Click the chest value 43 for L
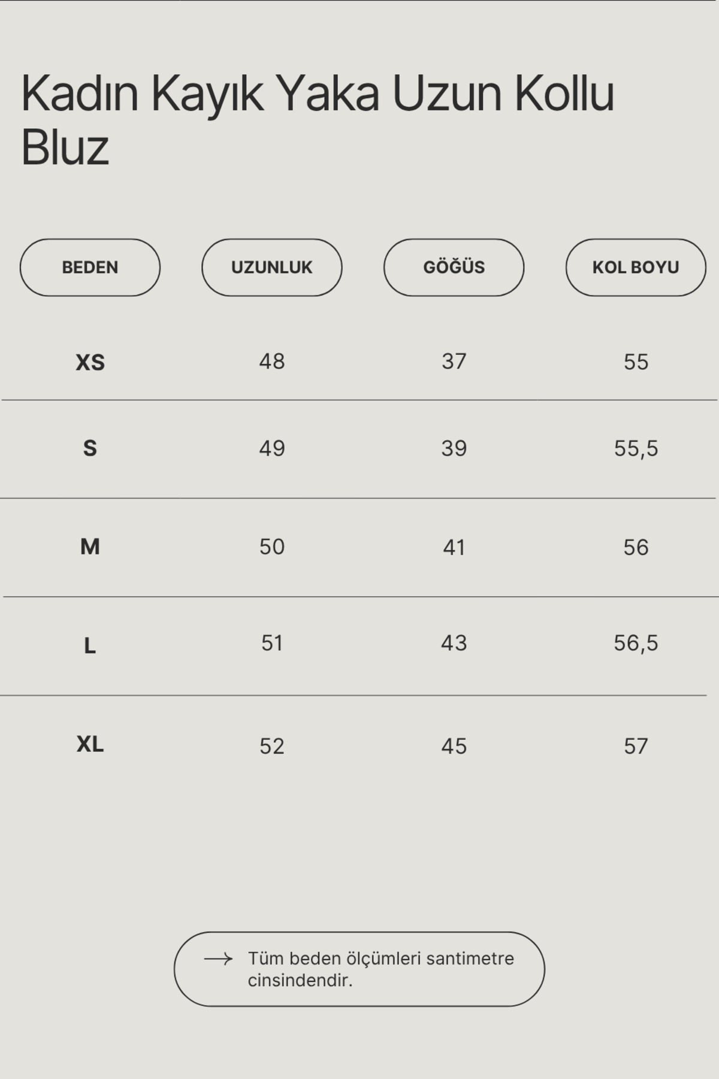The image size is (719, 1079). pyautogui.click(x=454, y=643)
